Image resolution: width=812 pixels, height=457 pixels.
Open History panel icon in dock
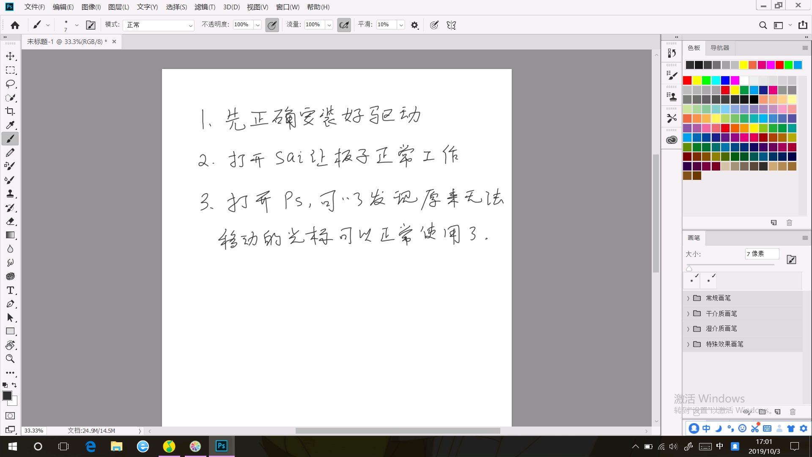point(672,53)
